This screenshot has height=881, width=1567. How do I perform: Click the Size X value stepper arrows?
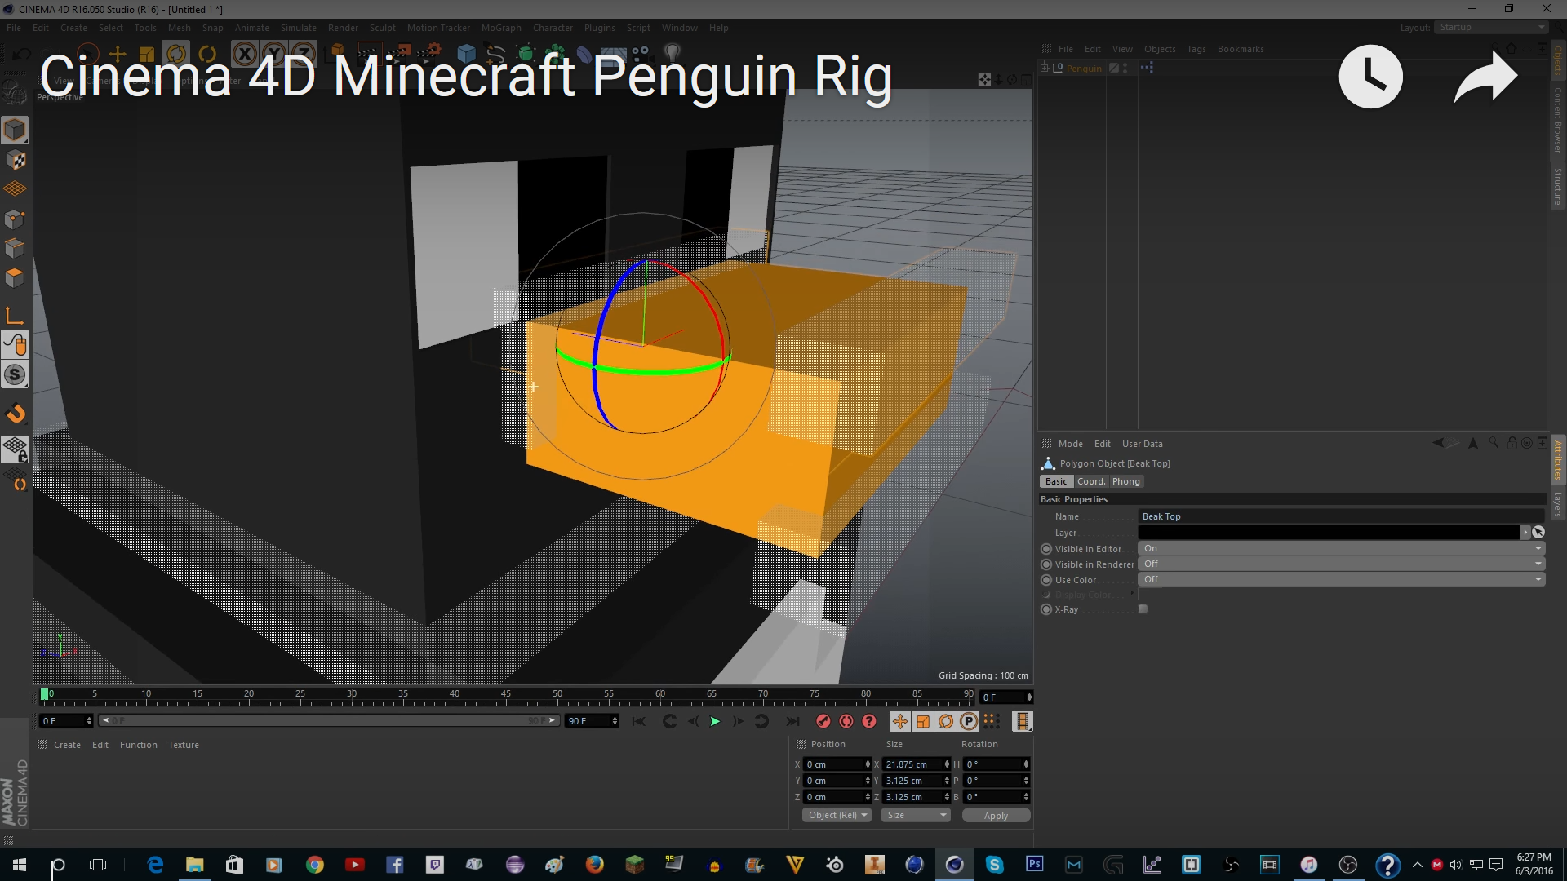pos(947,764)
